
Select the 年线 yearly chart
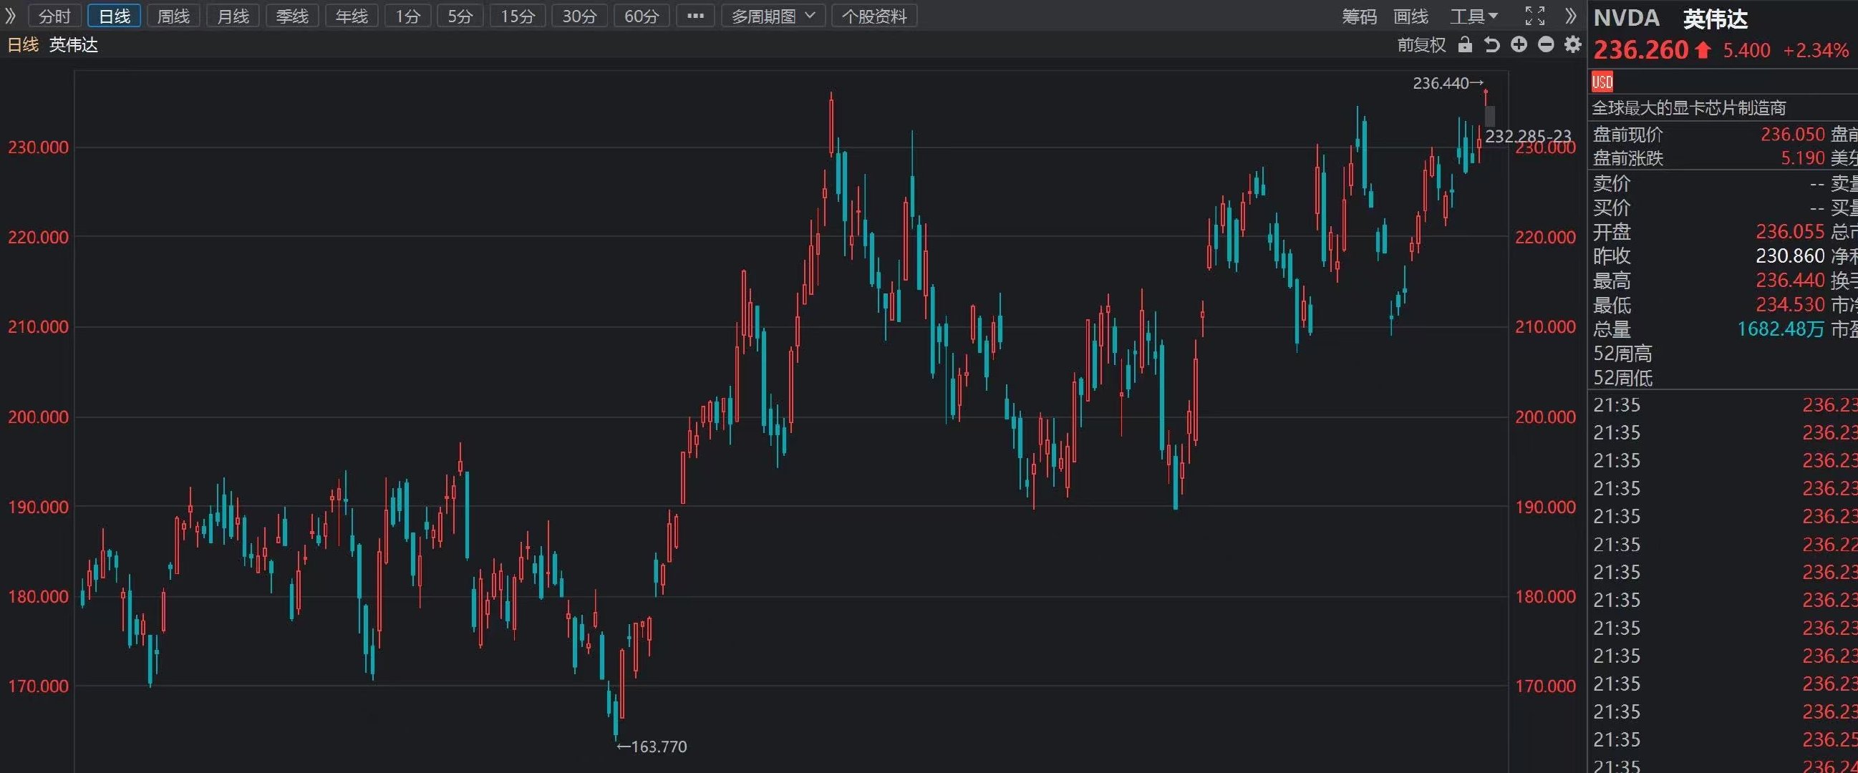click(x=352, y=16)
